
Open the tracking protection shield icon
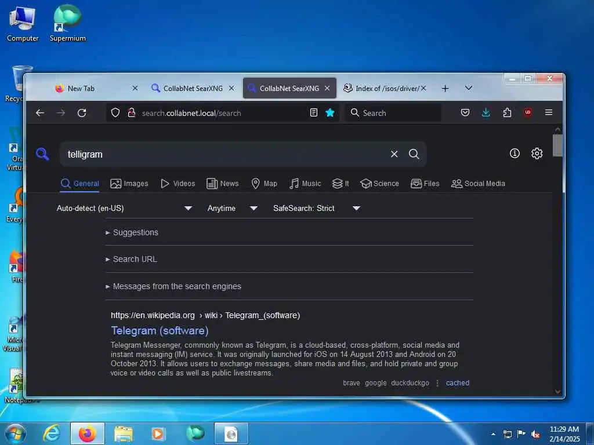pos(115,113)
